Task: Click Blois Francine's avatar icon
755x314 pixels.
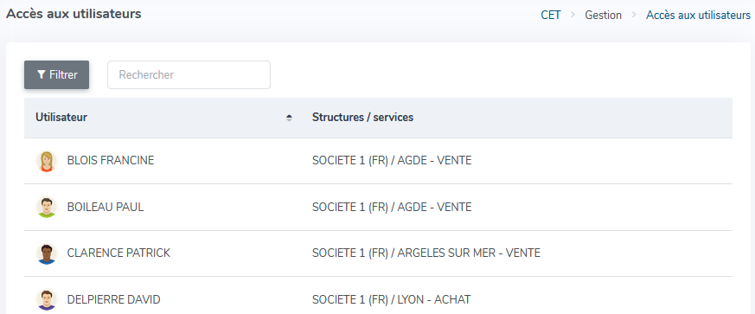Action: pyautogui.click(x=47, y=161)
